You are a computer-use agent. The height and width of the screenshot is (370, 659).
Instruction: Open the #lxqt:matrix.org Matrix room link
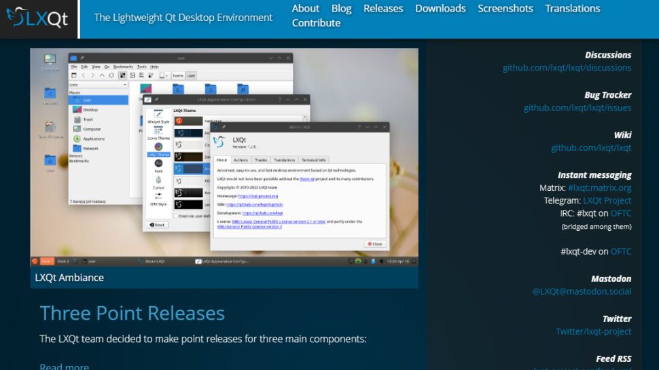coord(599,188)
